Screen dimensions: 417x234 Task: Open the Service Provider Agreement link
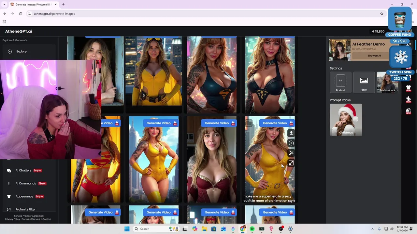29,216
